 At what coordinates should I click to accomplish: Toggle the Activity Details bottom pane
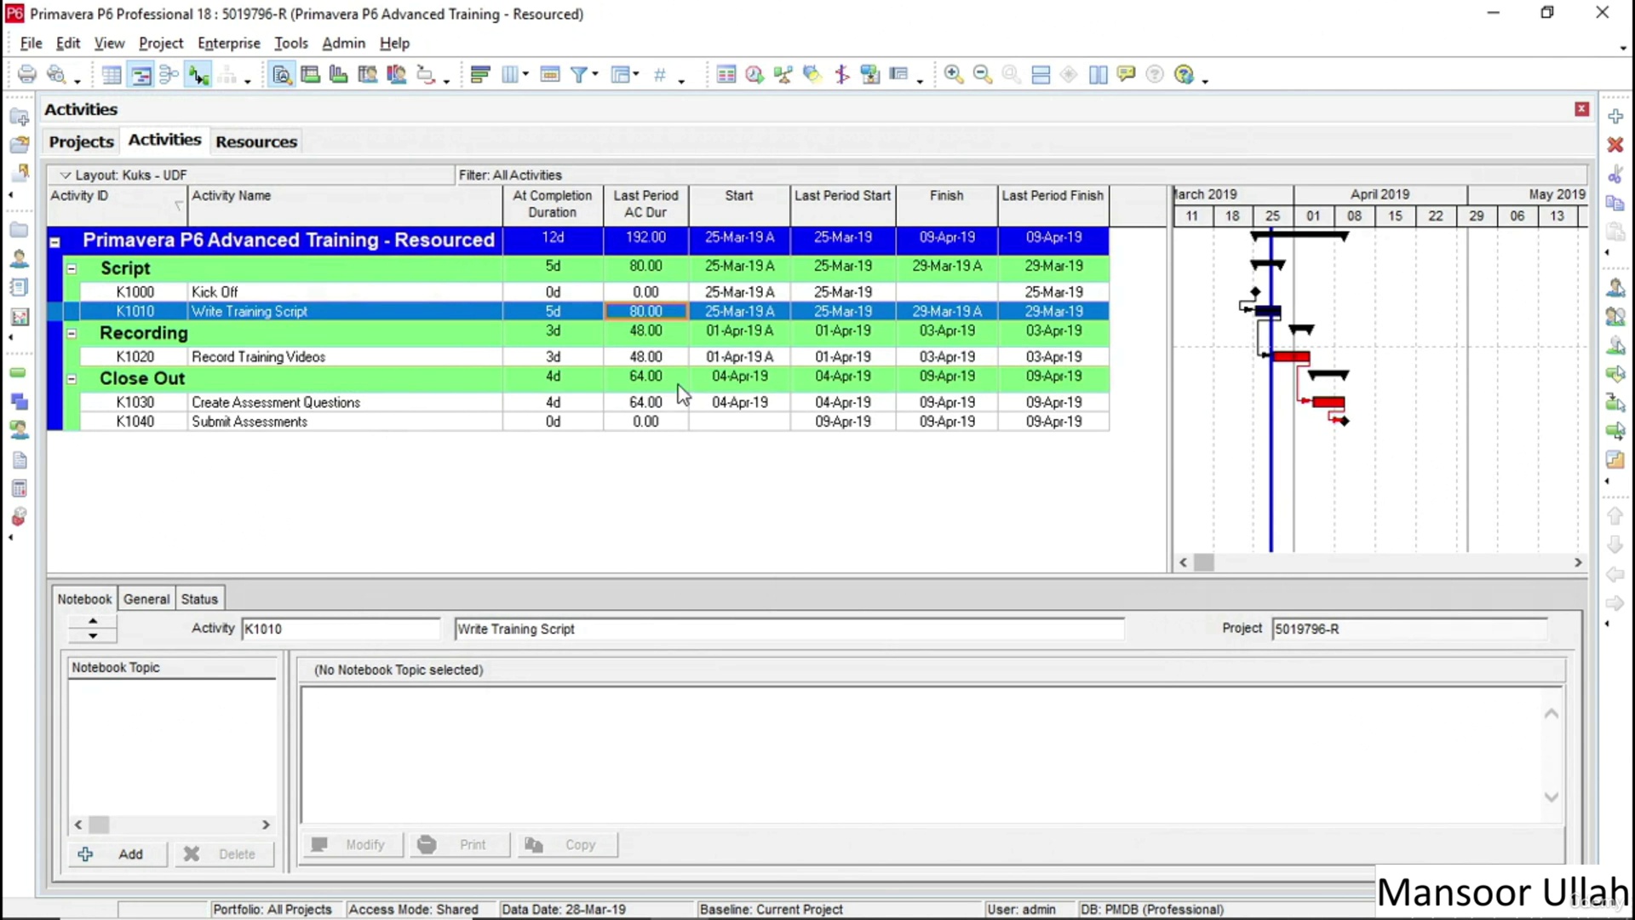281,75
